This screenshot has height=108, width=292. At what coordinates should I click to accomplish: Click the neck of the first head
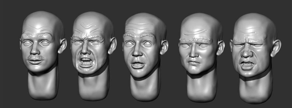tap(43, 85)
